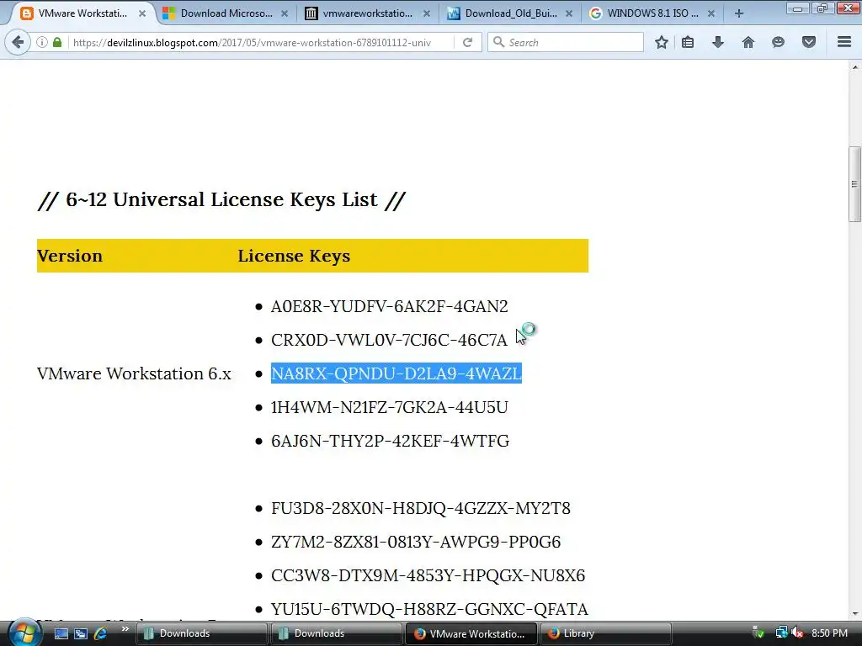Click key CC3W8-DTX9M-4853Y-HPQGX-NU8X6
The height and width of the screenshot is (646, 862).
click(x=428, y=575)
